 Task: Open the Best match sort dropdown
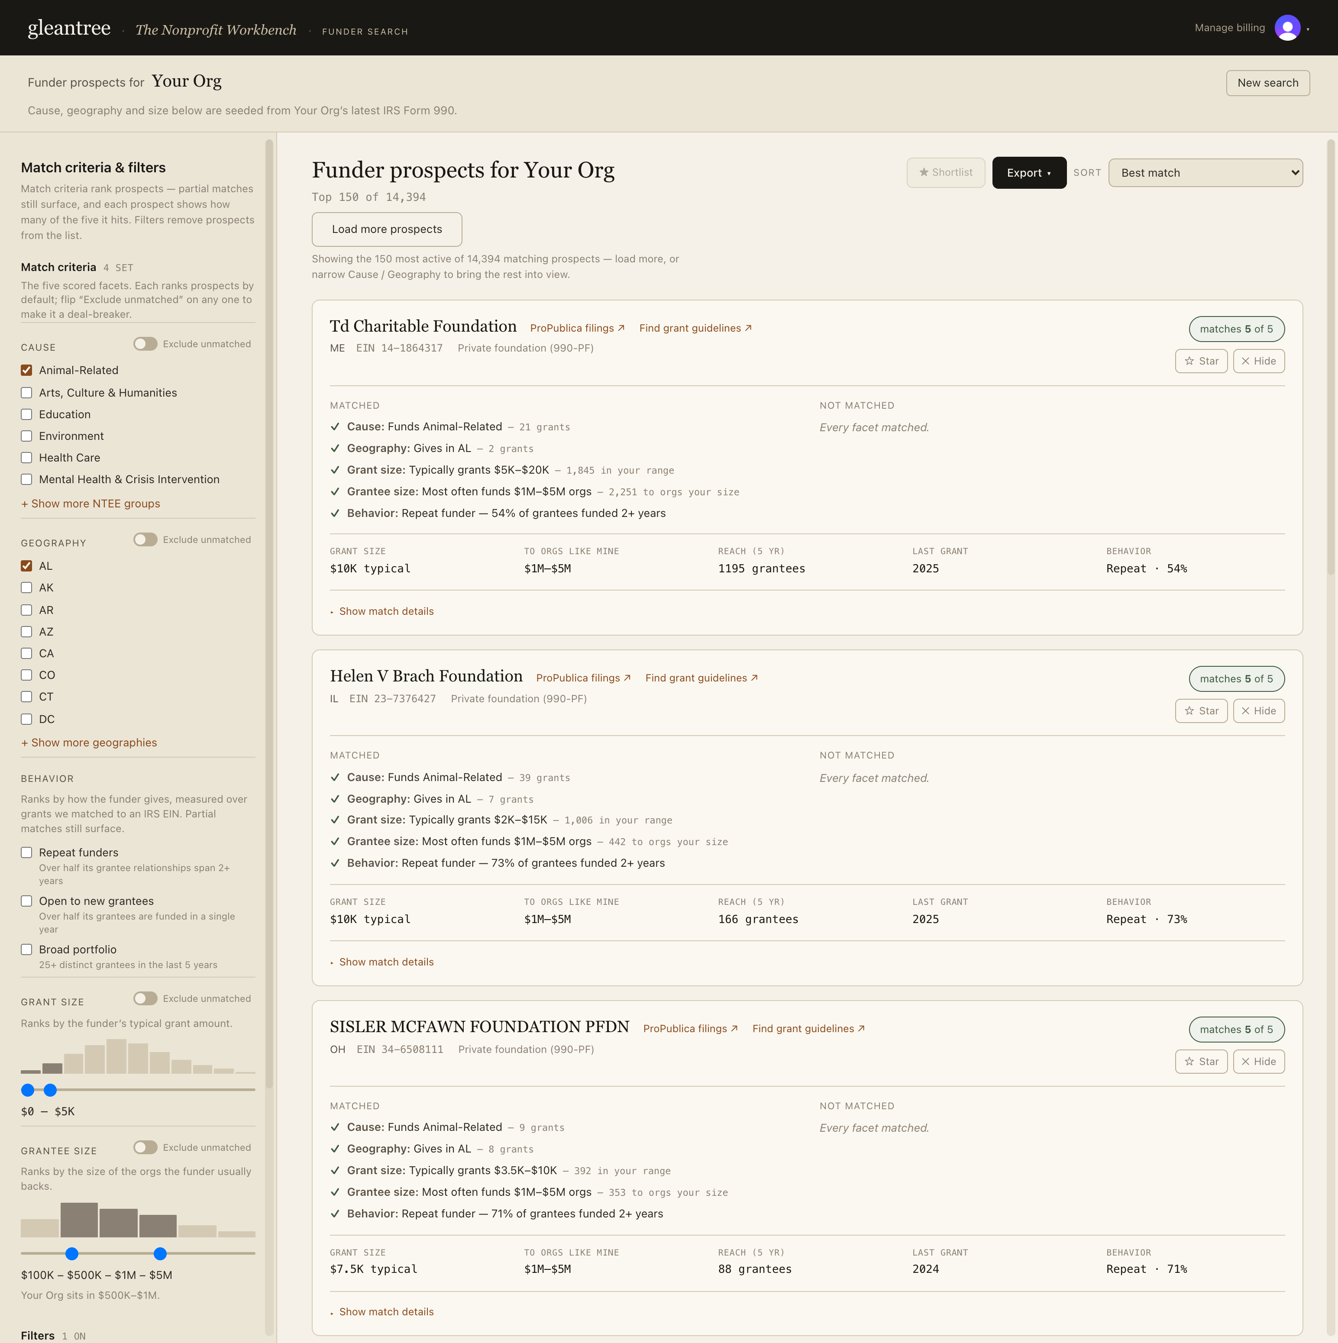(1205, 172)
